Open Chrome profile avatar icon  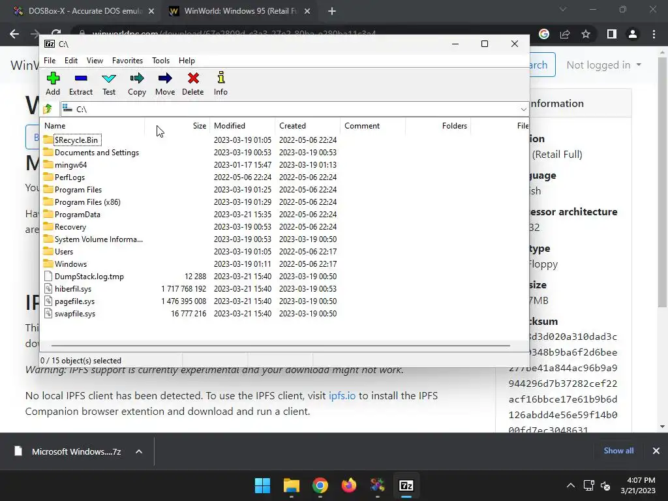click(633, 34)
